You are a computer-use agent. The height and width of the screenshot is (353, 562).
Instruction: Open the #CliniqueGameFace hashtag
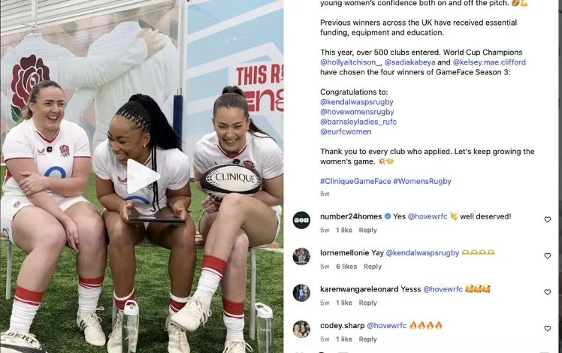[x=355, y=181]
